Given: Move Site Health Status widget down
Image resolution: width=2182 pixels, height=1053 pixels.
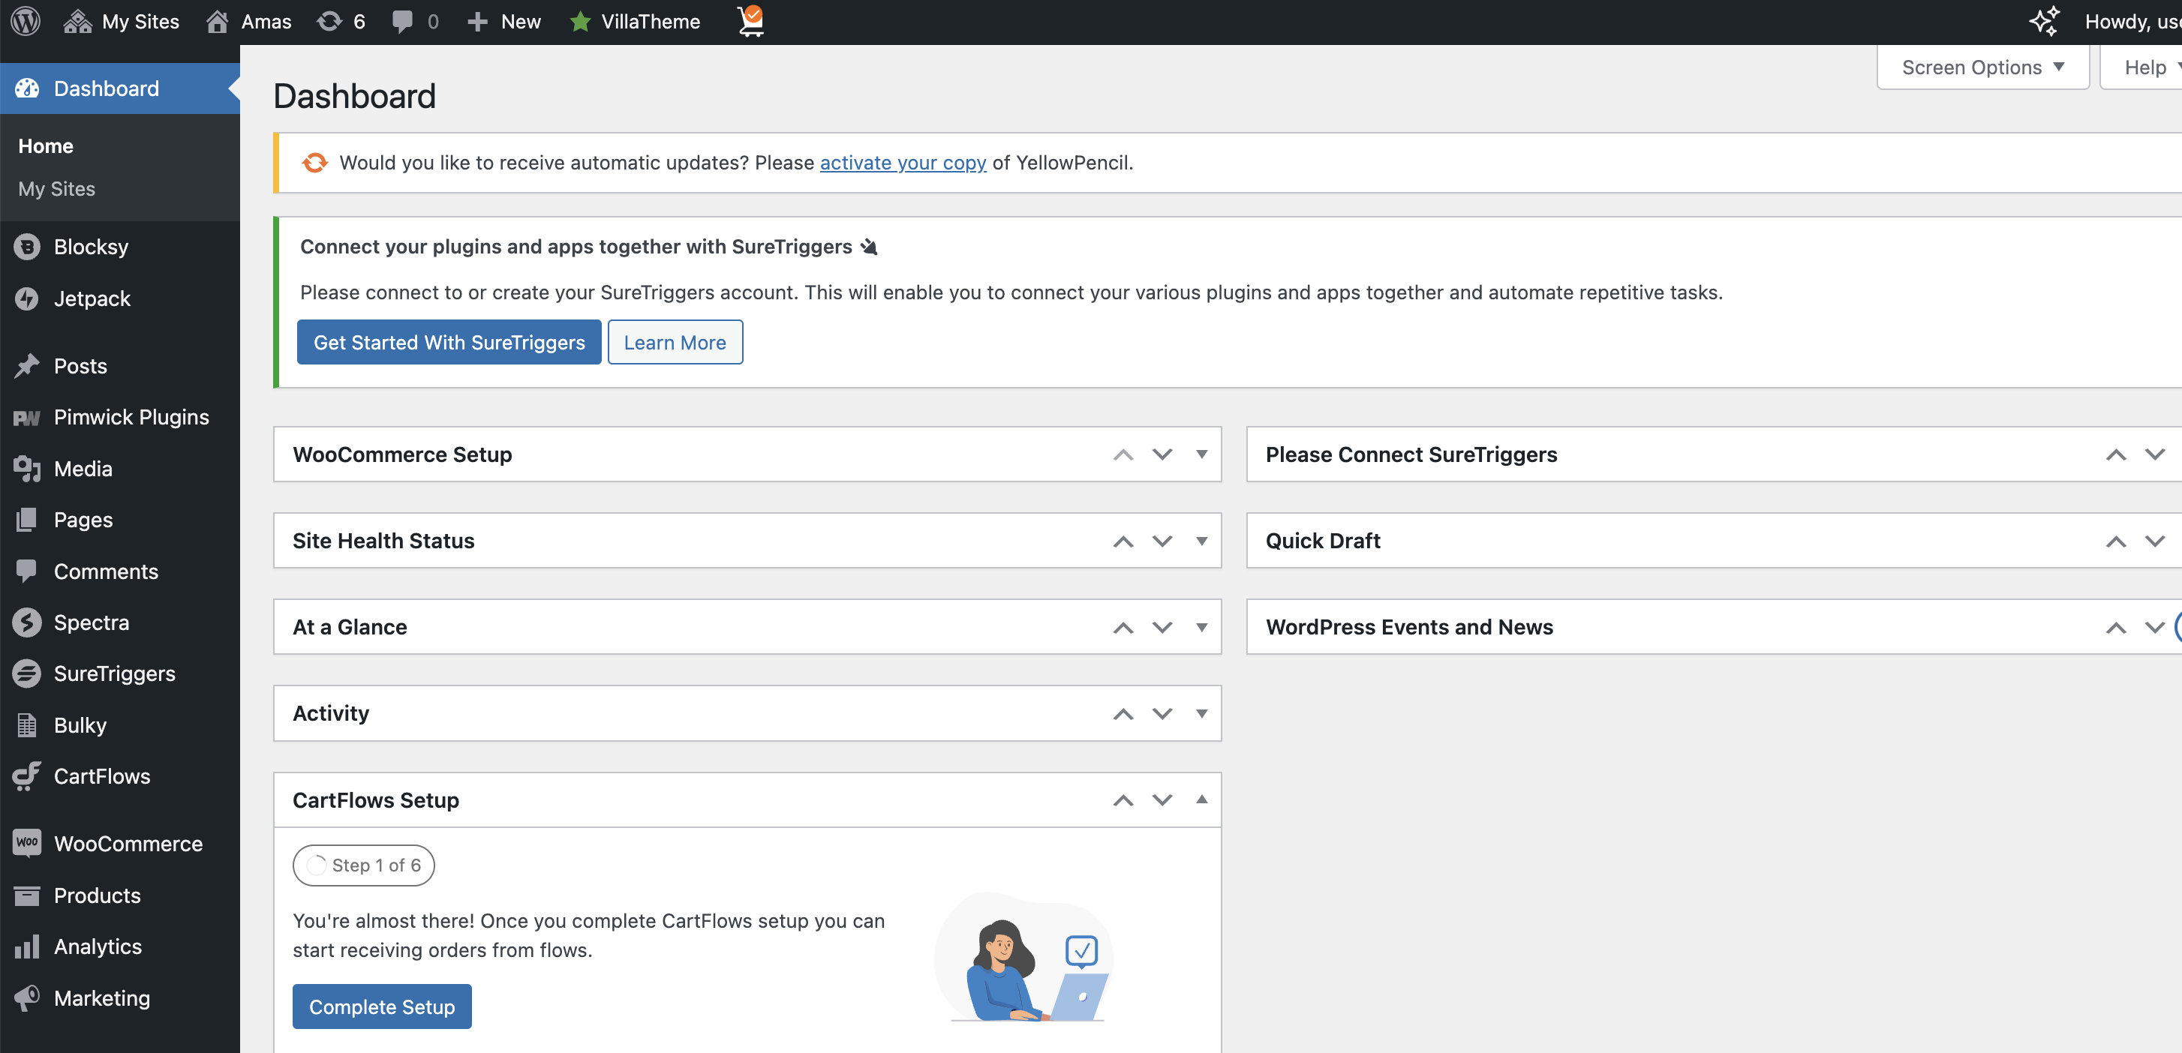Looking at the screenshot, I should (1162, 541).
